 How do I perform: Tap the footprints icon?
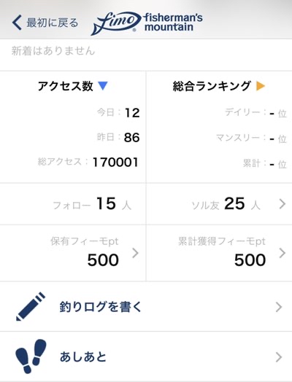(x=31, y=356)
